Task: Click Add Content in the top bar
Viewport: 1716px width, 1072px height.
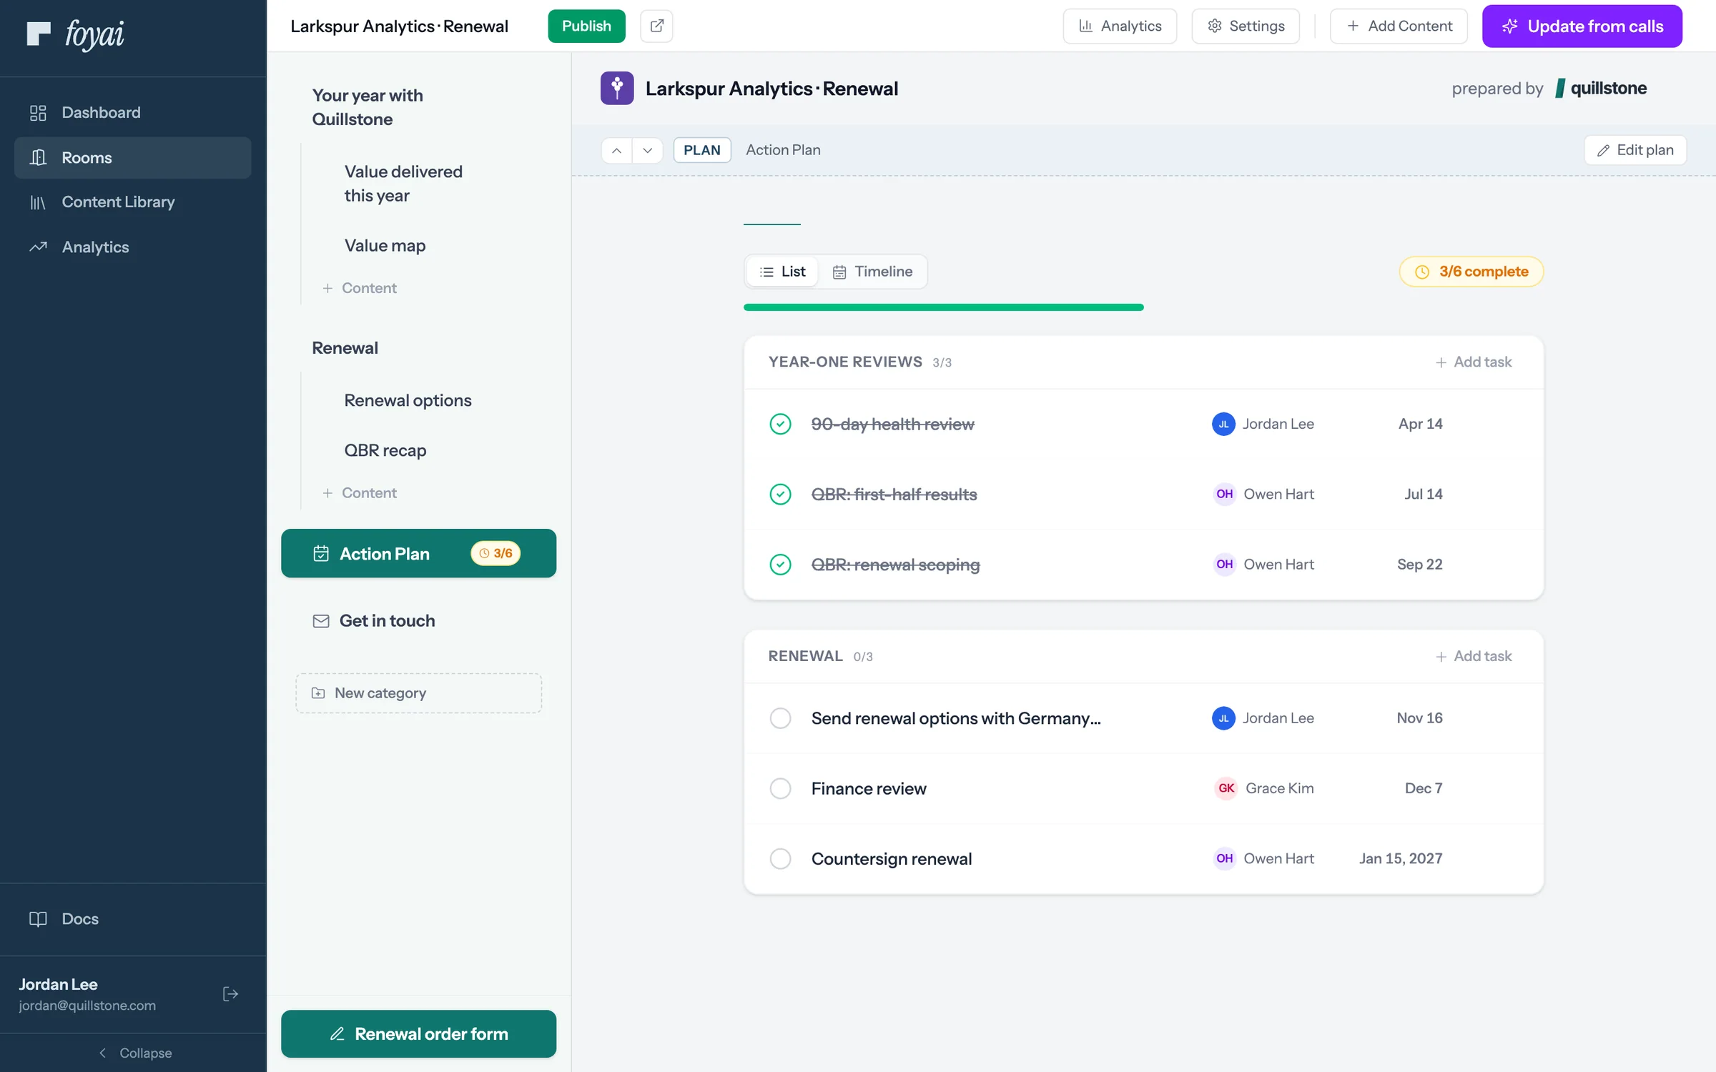Action: (x=1399, y=26)
